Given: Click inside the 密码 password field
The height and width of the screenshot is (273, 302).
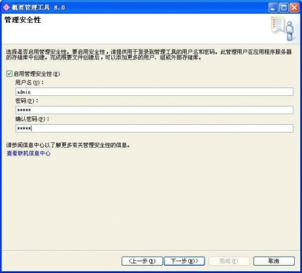Looking at the screenshot, I should click(154, 110).
